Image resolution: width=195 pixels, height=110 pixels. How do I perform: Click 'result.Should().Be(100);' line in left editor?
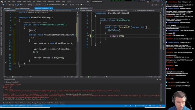(x=49, y=58)
